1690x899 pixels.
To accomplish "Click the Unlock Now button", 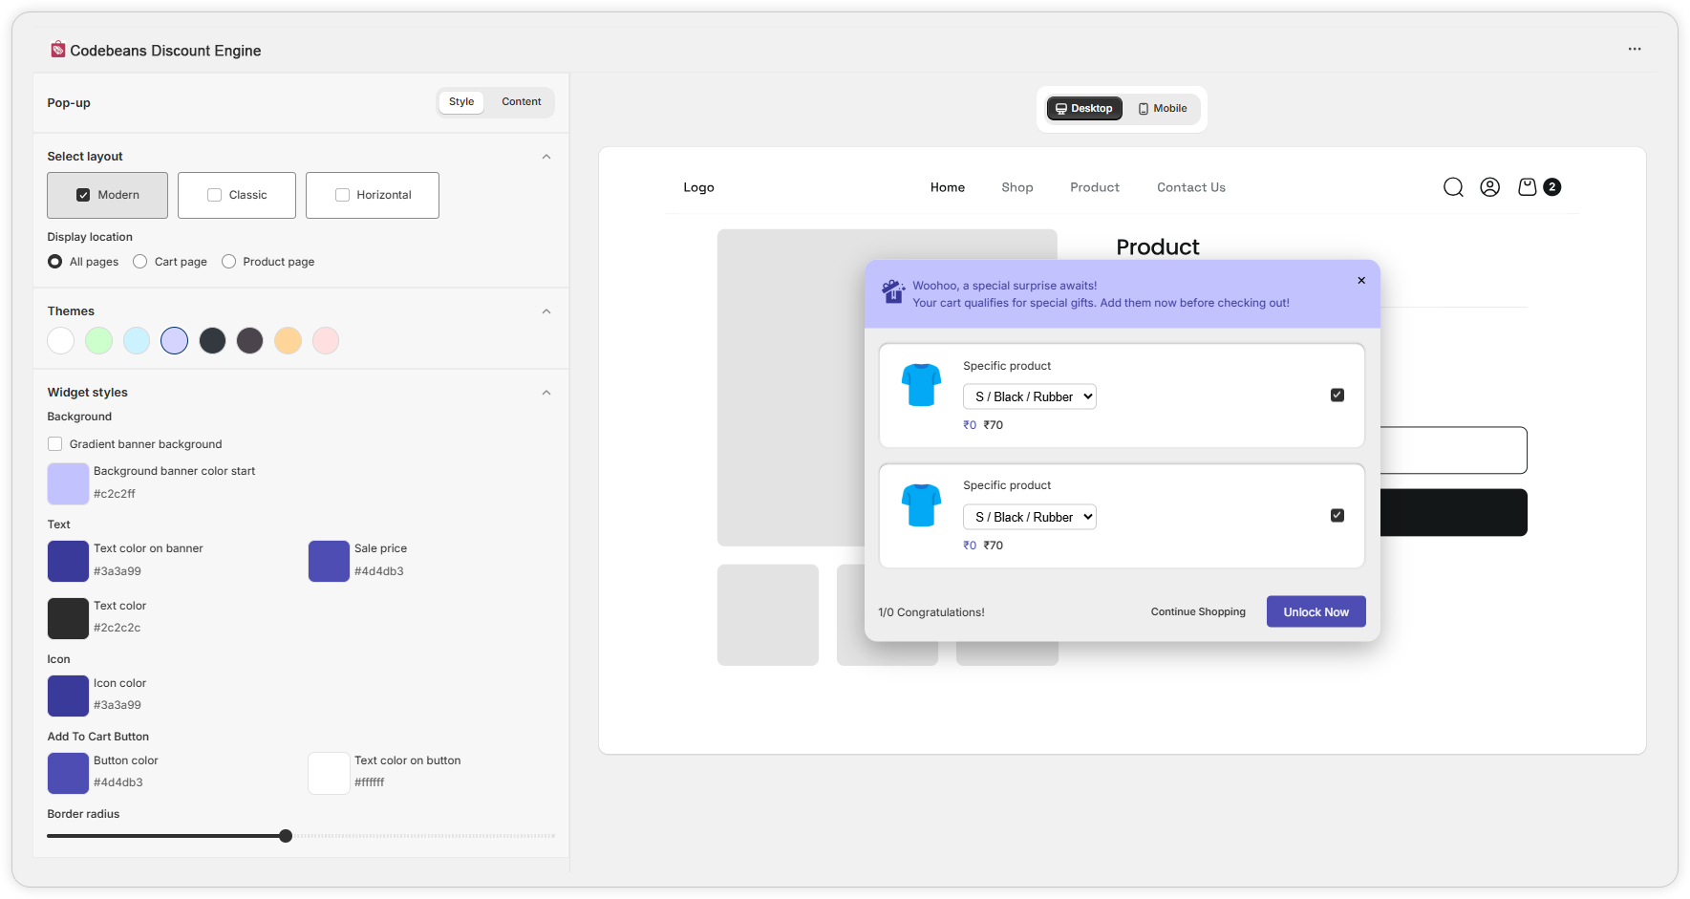I will pyautogui.click(x=1316, y=611).
